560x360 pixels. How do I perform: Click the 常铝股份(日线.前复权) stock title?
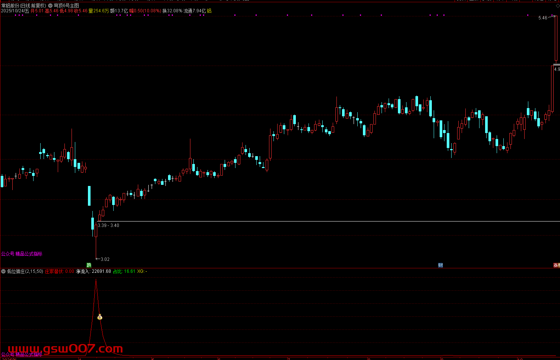[x=24, y=6]
